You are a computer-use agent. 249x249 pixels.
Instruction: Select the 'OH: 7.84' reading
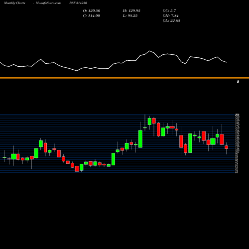pos(170,16)
